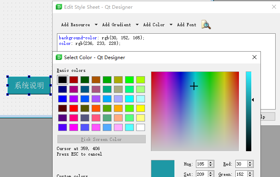The height and width of the screenshot is (177, 280).
Task: Open the Add Gradient dropdown arrow
Action: click(137, 25)
